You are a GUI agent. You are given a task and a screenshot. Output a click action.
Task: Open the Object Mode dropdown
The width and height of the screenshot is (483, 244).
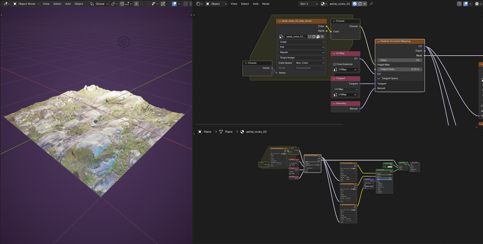[x=26, y=4]
